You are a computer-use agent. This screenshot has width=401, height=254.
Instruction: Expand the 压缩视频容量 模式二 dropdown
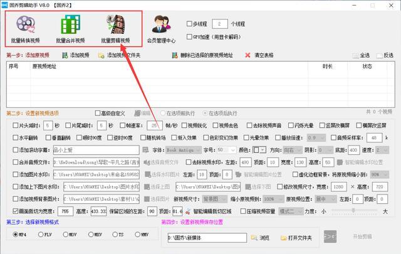291,211
